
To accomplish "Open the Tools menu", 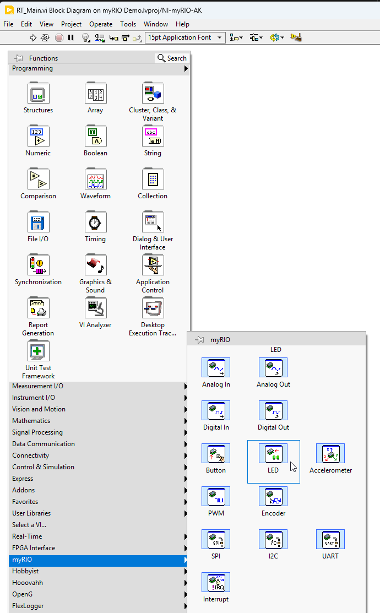I will click(128, 24).
